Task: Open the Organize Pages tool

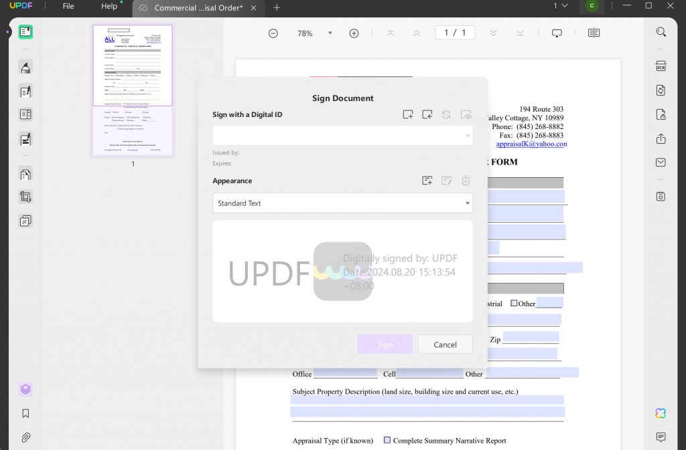Action: (x=25, y=173)
